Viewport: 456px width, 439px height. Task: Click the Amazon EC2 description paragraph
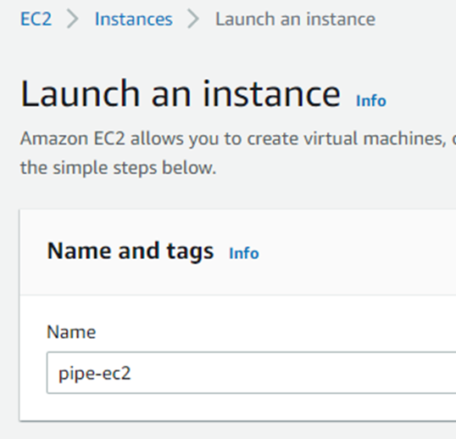point(238,153)
